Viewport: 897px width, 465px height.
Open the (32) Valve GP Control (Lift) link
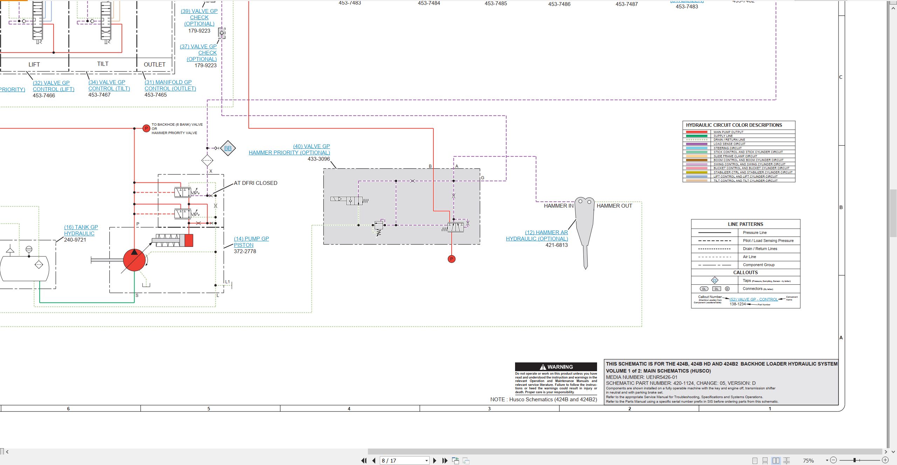tap(54, 86)
